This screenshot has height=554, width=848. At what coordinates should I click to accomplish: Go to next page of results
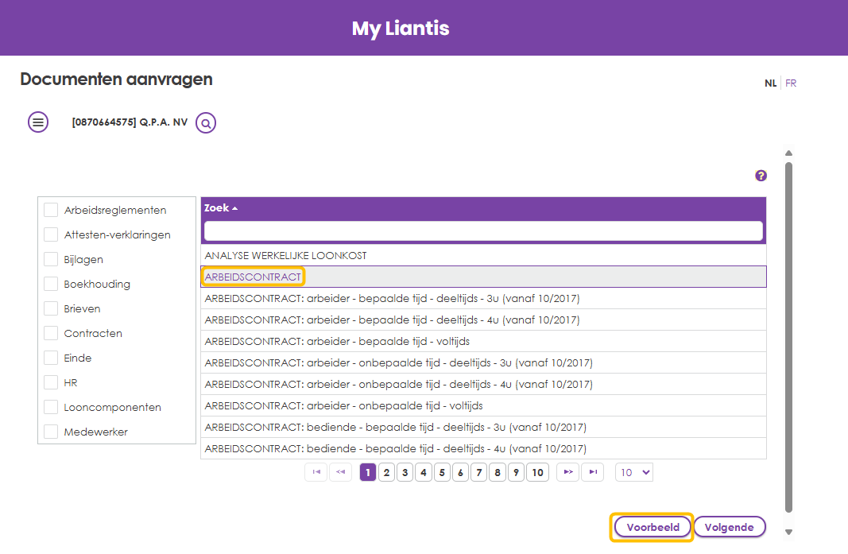tap(568, 472)
